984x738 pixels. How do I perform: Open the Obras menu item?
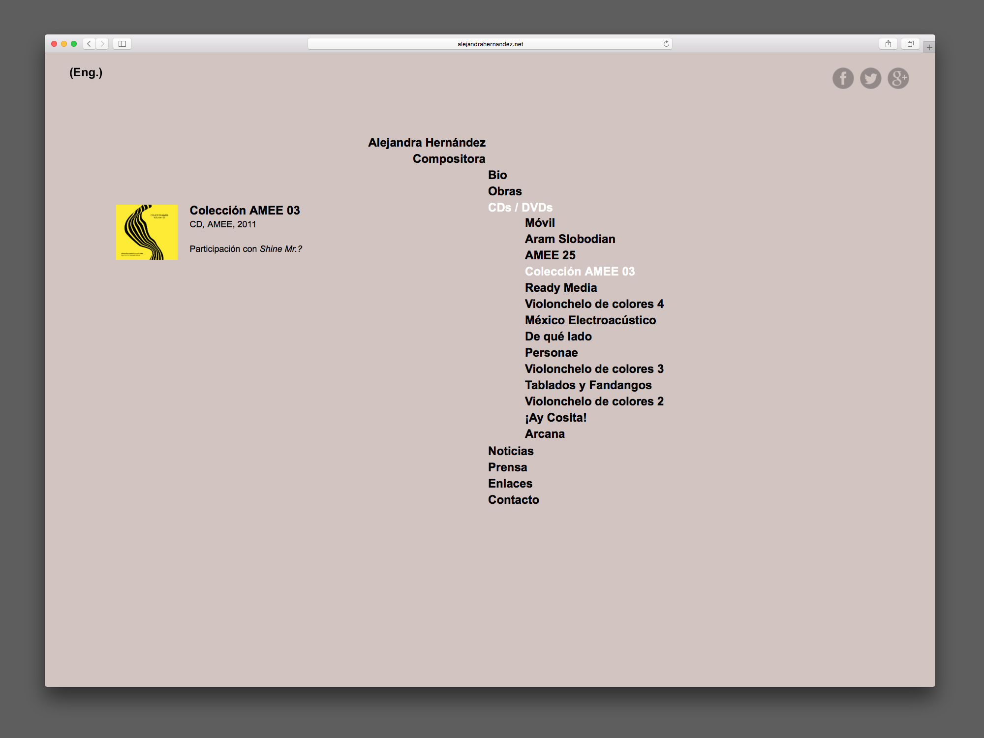coord(505,191)
